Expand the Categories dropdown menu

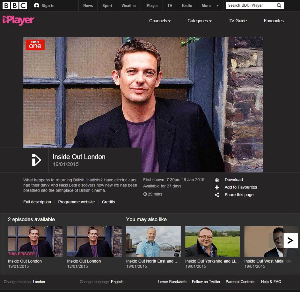[x=199, y=21]
